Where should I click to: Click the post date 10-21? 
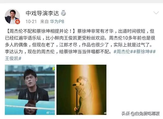point(31,22)
